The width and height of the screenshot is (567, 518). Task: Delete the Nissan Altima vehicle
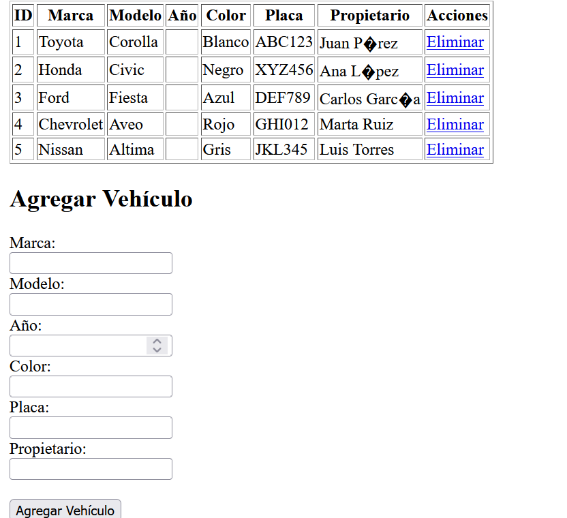click(x=455, y=150)
